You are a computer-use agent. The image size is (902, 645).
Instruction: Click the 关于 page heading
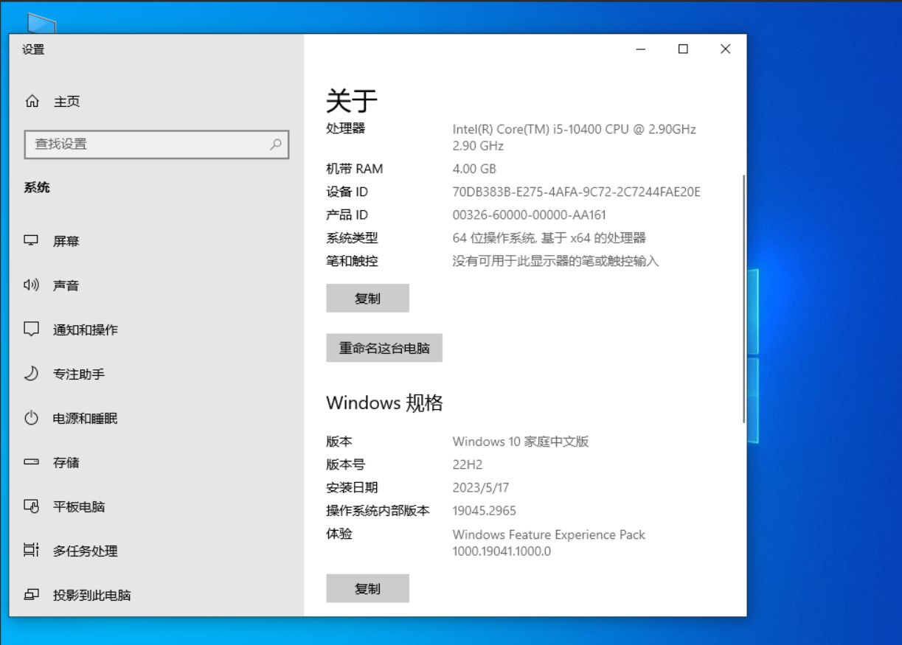[x=352, y=100]
